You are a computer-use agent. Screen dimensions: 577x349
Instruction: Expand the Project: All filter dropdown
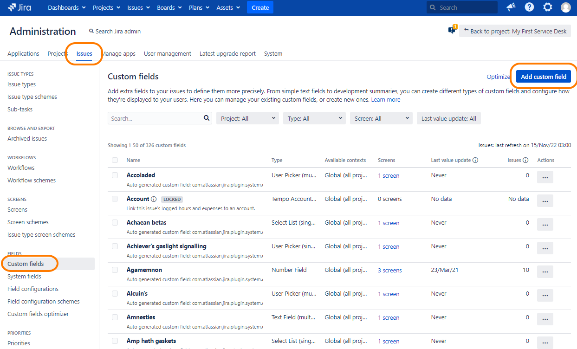pos(247,118)
